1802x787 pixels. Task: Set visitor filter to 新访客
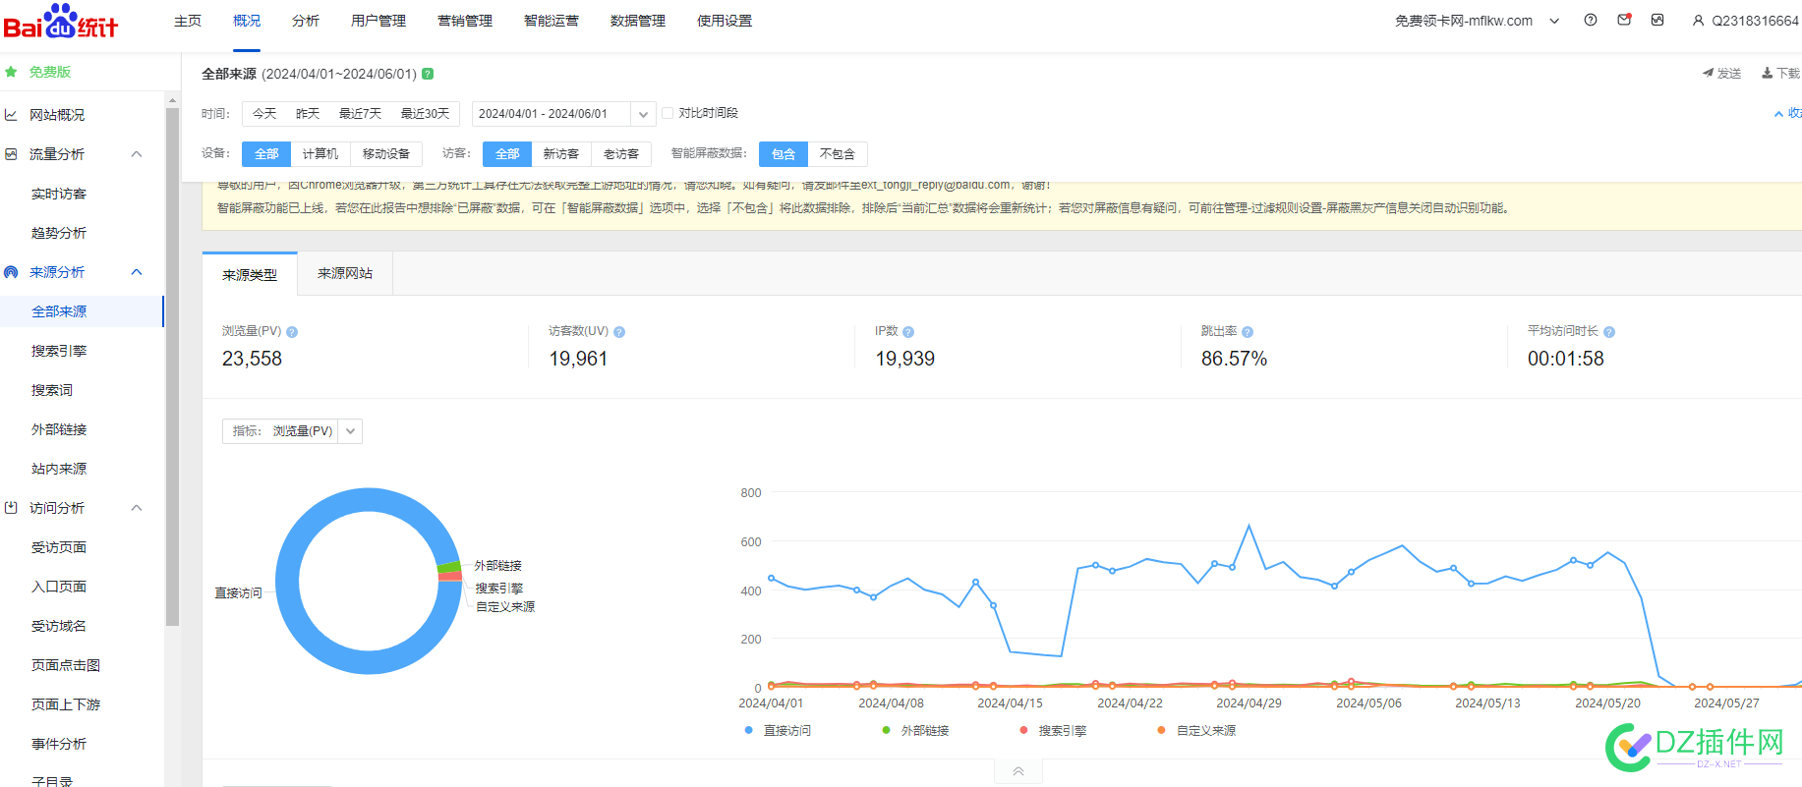[561, 154]
